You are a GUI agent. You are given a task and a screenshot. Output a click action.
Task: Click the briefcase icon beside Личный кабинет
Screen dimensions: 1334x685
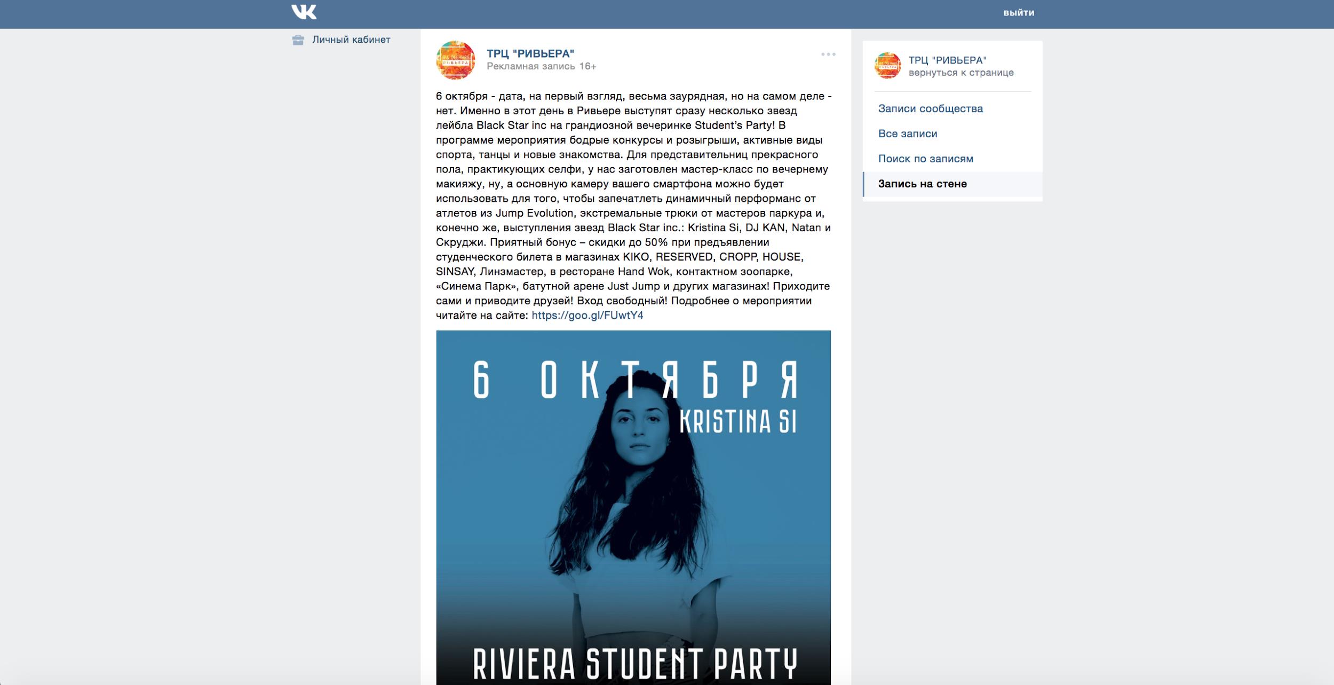(298, 40)
